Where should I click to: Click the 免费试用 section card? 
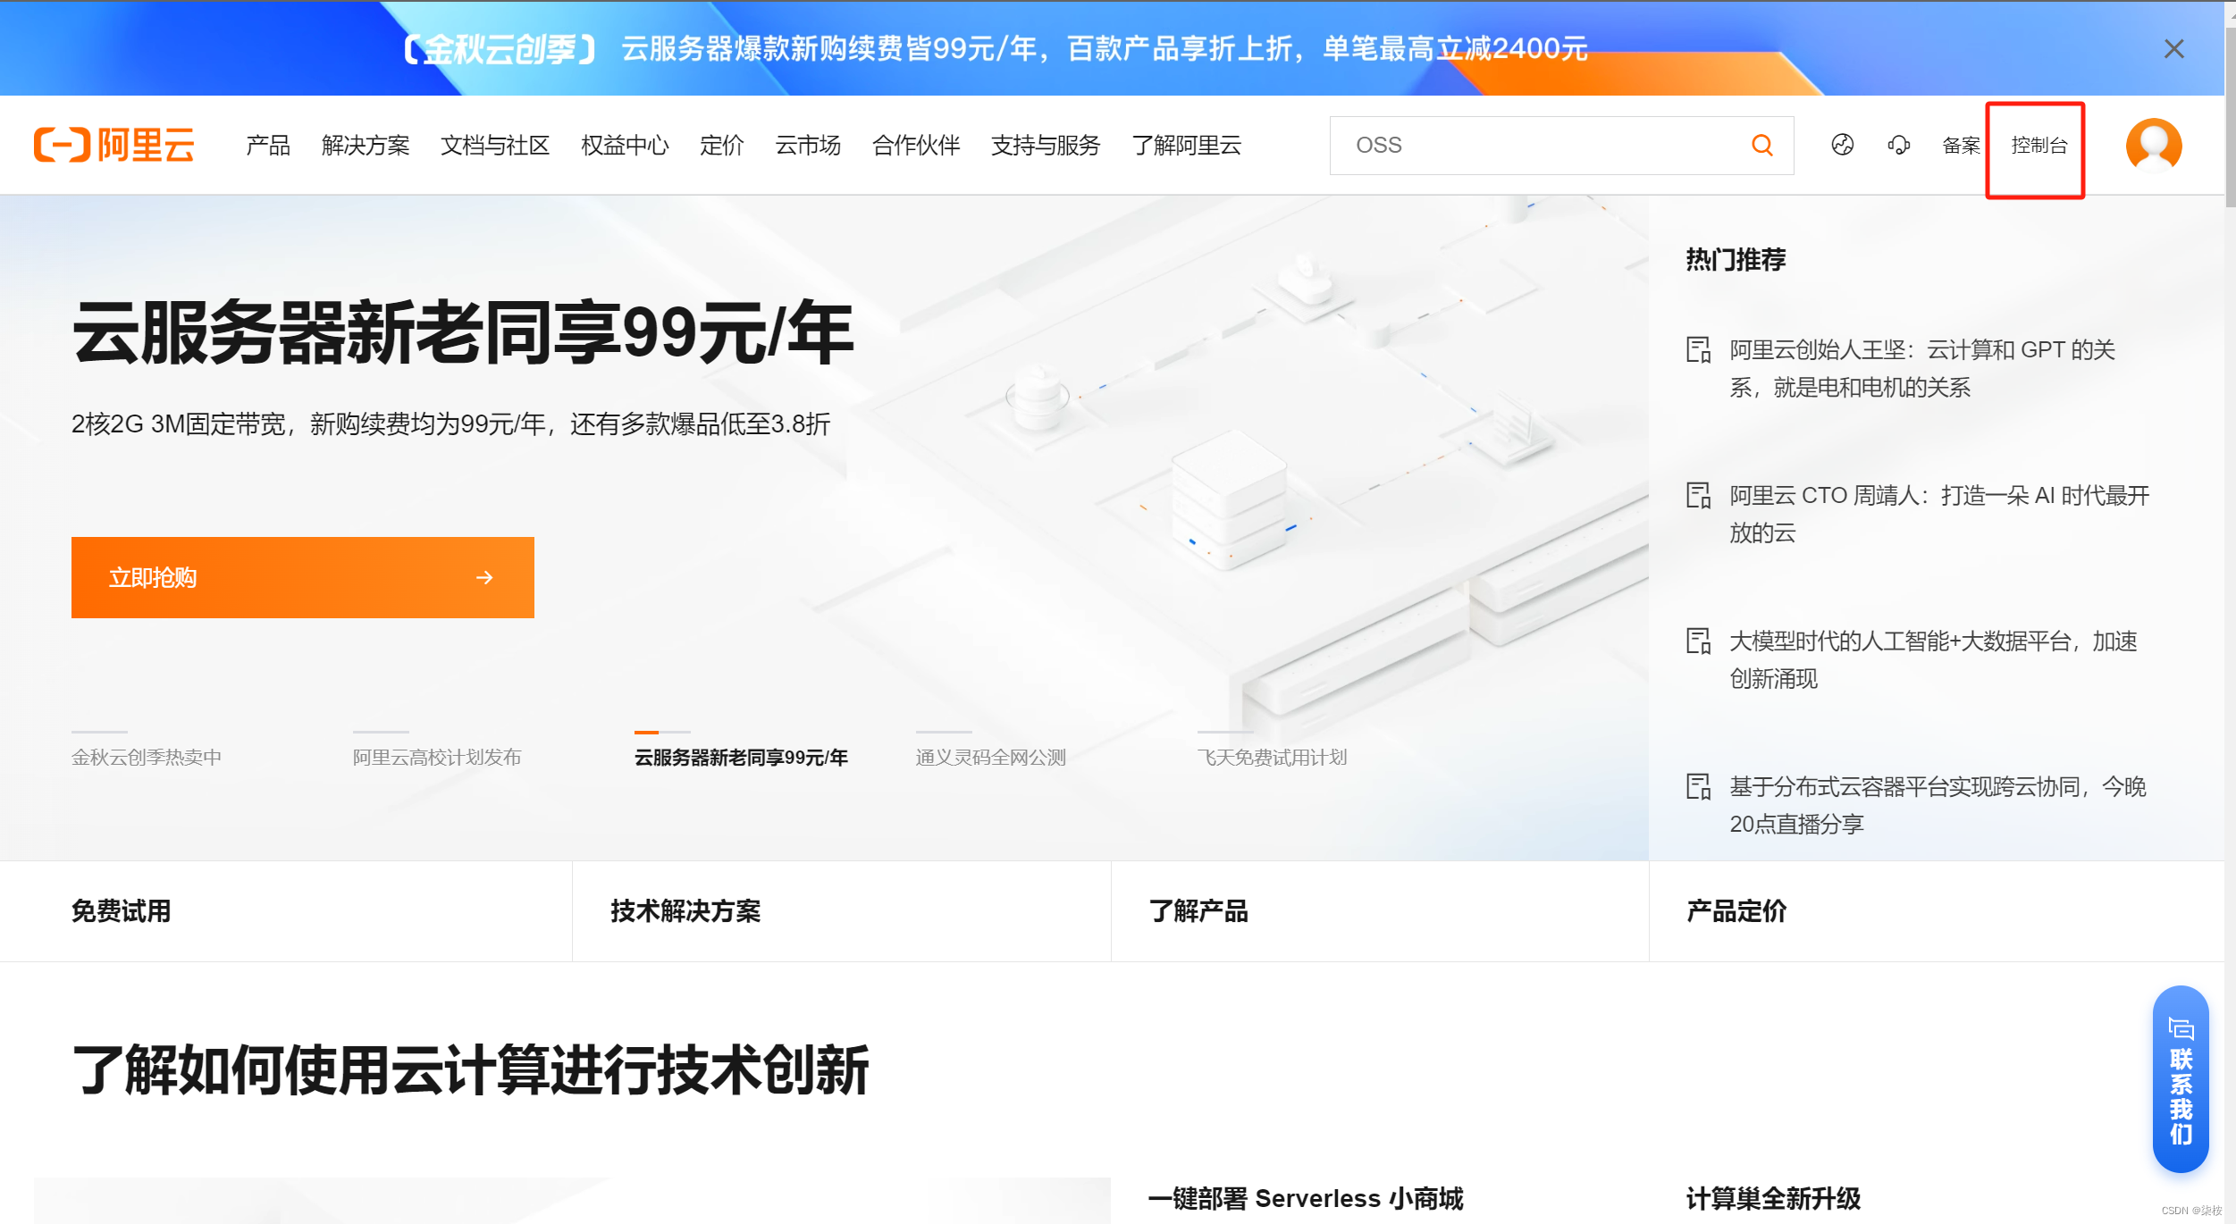286,911
